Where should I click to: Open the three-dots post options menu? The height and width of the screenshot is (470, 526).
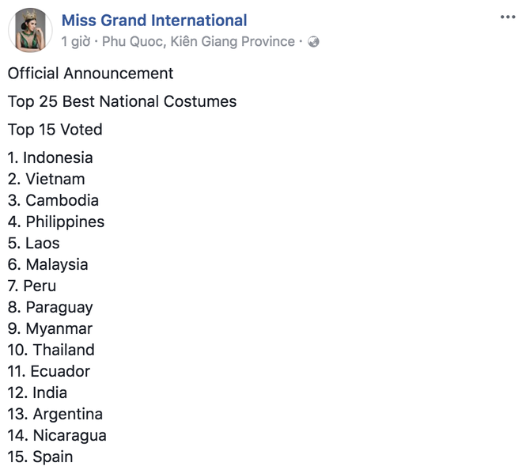[508, 17]
